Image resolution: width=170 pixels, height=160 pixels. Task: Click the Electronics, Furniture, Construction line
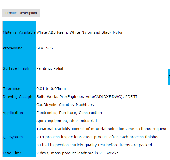coord(69,113)
